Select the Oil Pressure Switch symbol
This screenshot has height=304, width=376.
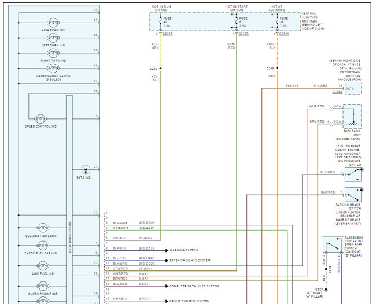pyautogui.click(x=353, y=175)
